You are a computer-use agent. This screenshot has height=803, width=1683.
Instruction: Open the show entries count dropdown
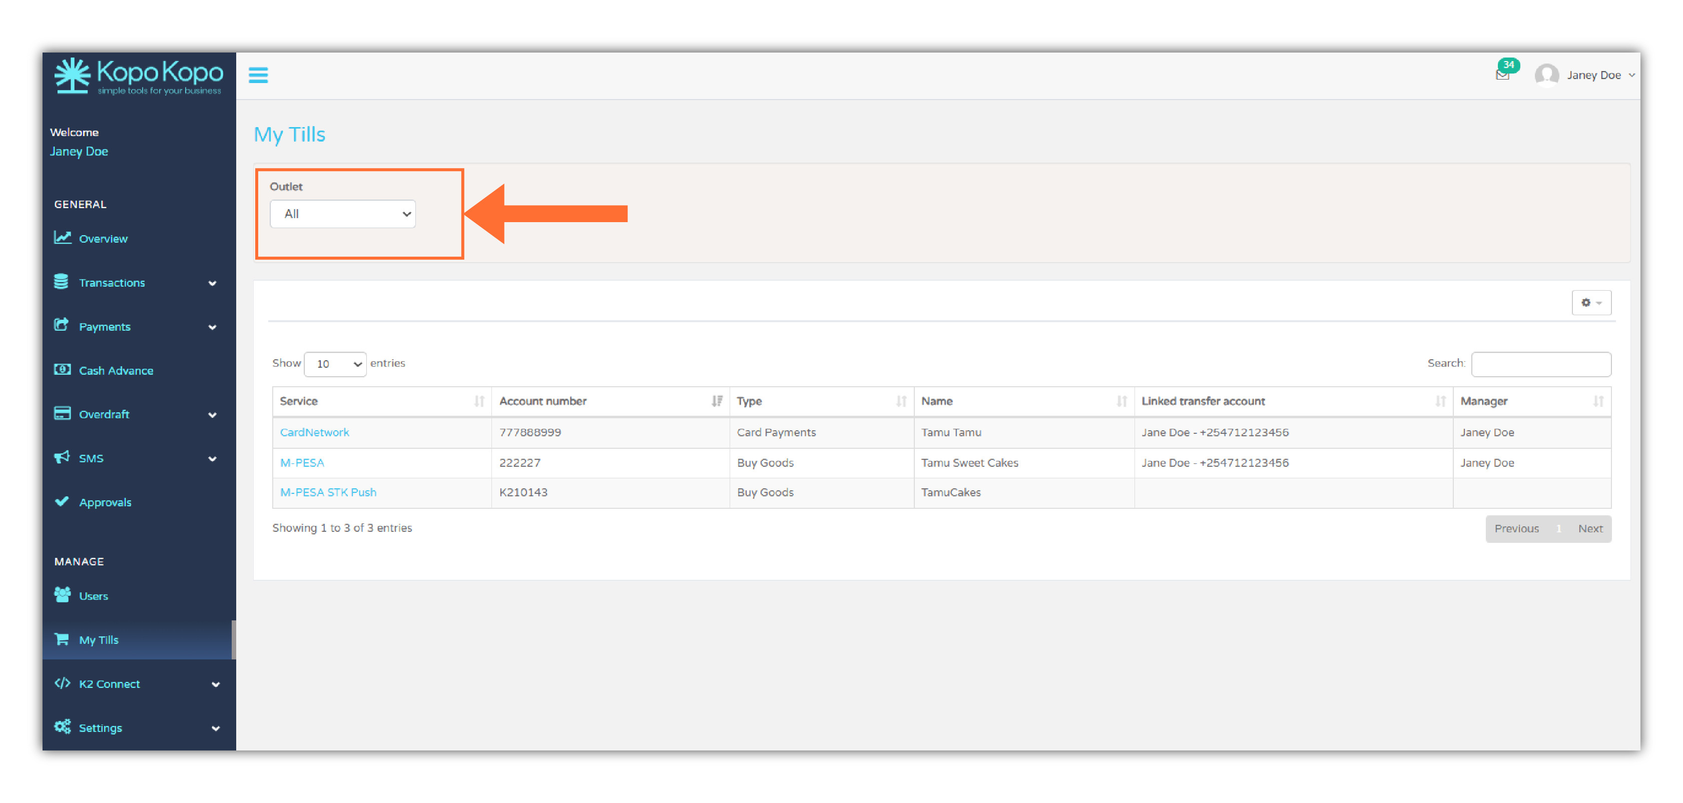tap(335, 364)
